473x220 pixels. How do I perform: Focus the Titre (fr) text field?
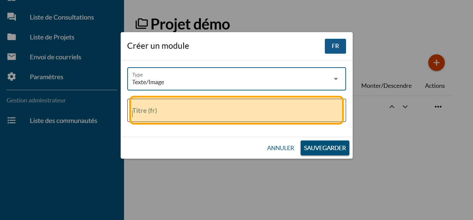point(236,111)
